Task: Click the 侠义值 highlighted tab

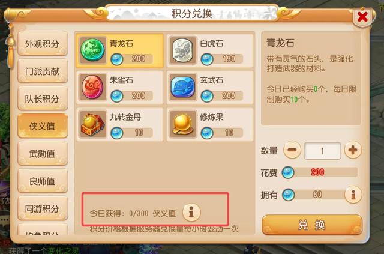Action: click(x=43, y=126)
